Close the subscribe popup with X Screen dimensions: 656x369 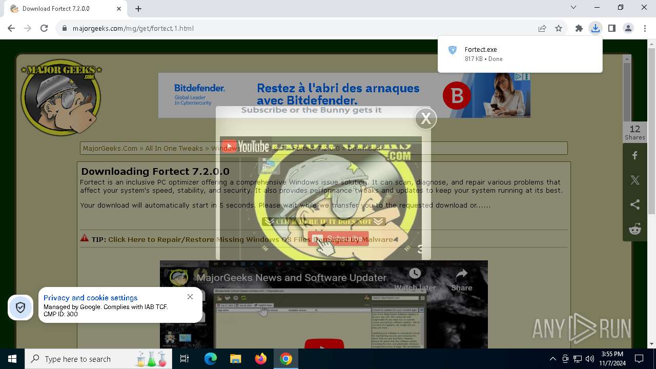[425, 118]
